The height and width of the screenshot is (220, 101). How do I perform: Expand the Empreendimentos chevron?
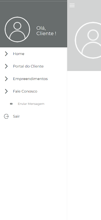click(x=6, y=79)
